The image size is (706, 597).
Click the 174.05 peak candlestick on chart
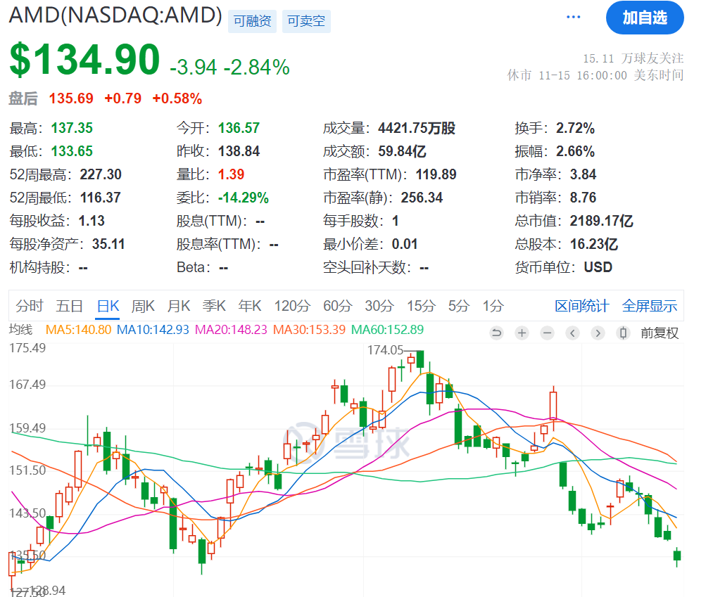pyautogui.click(x=420, y=359)
